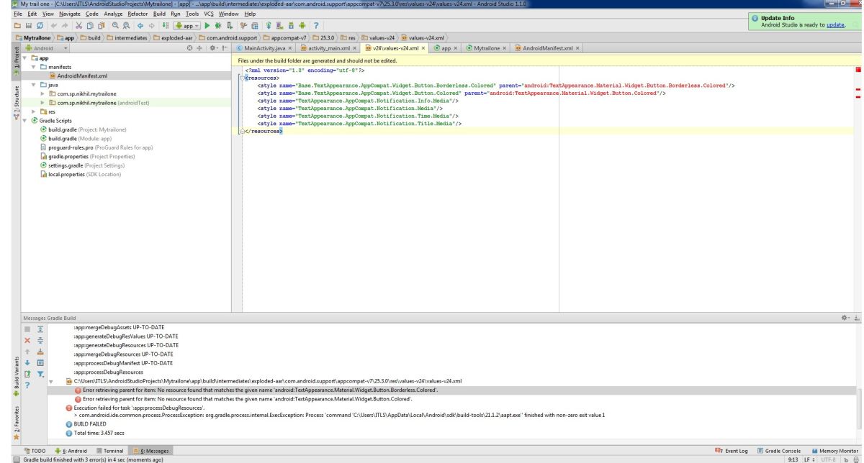The height and width of the screenshot is (463, 864).
Task: Click scroll-from-source target icon in Project panel
Action: pos(189,48)
